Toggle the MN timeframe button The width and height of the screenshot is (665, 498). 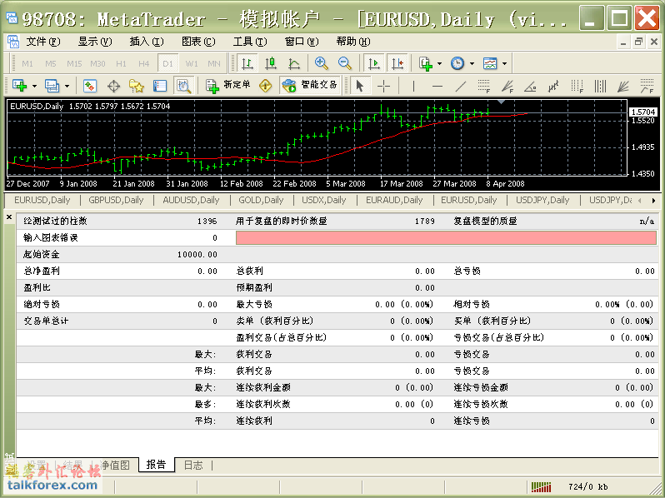[214, 63]
